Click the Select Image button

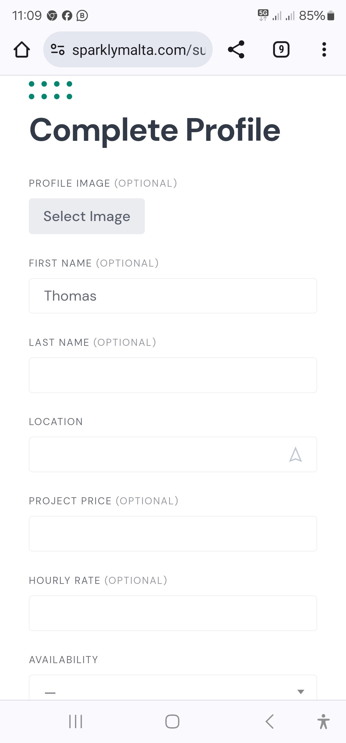click(x=87, y=216)
